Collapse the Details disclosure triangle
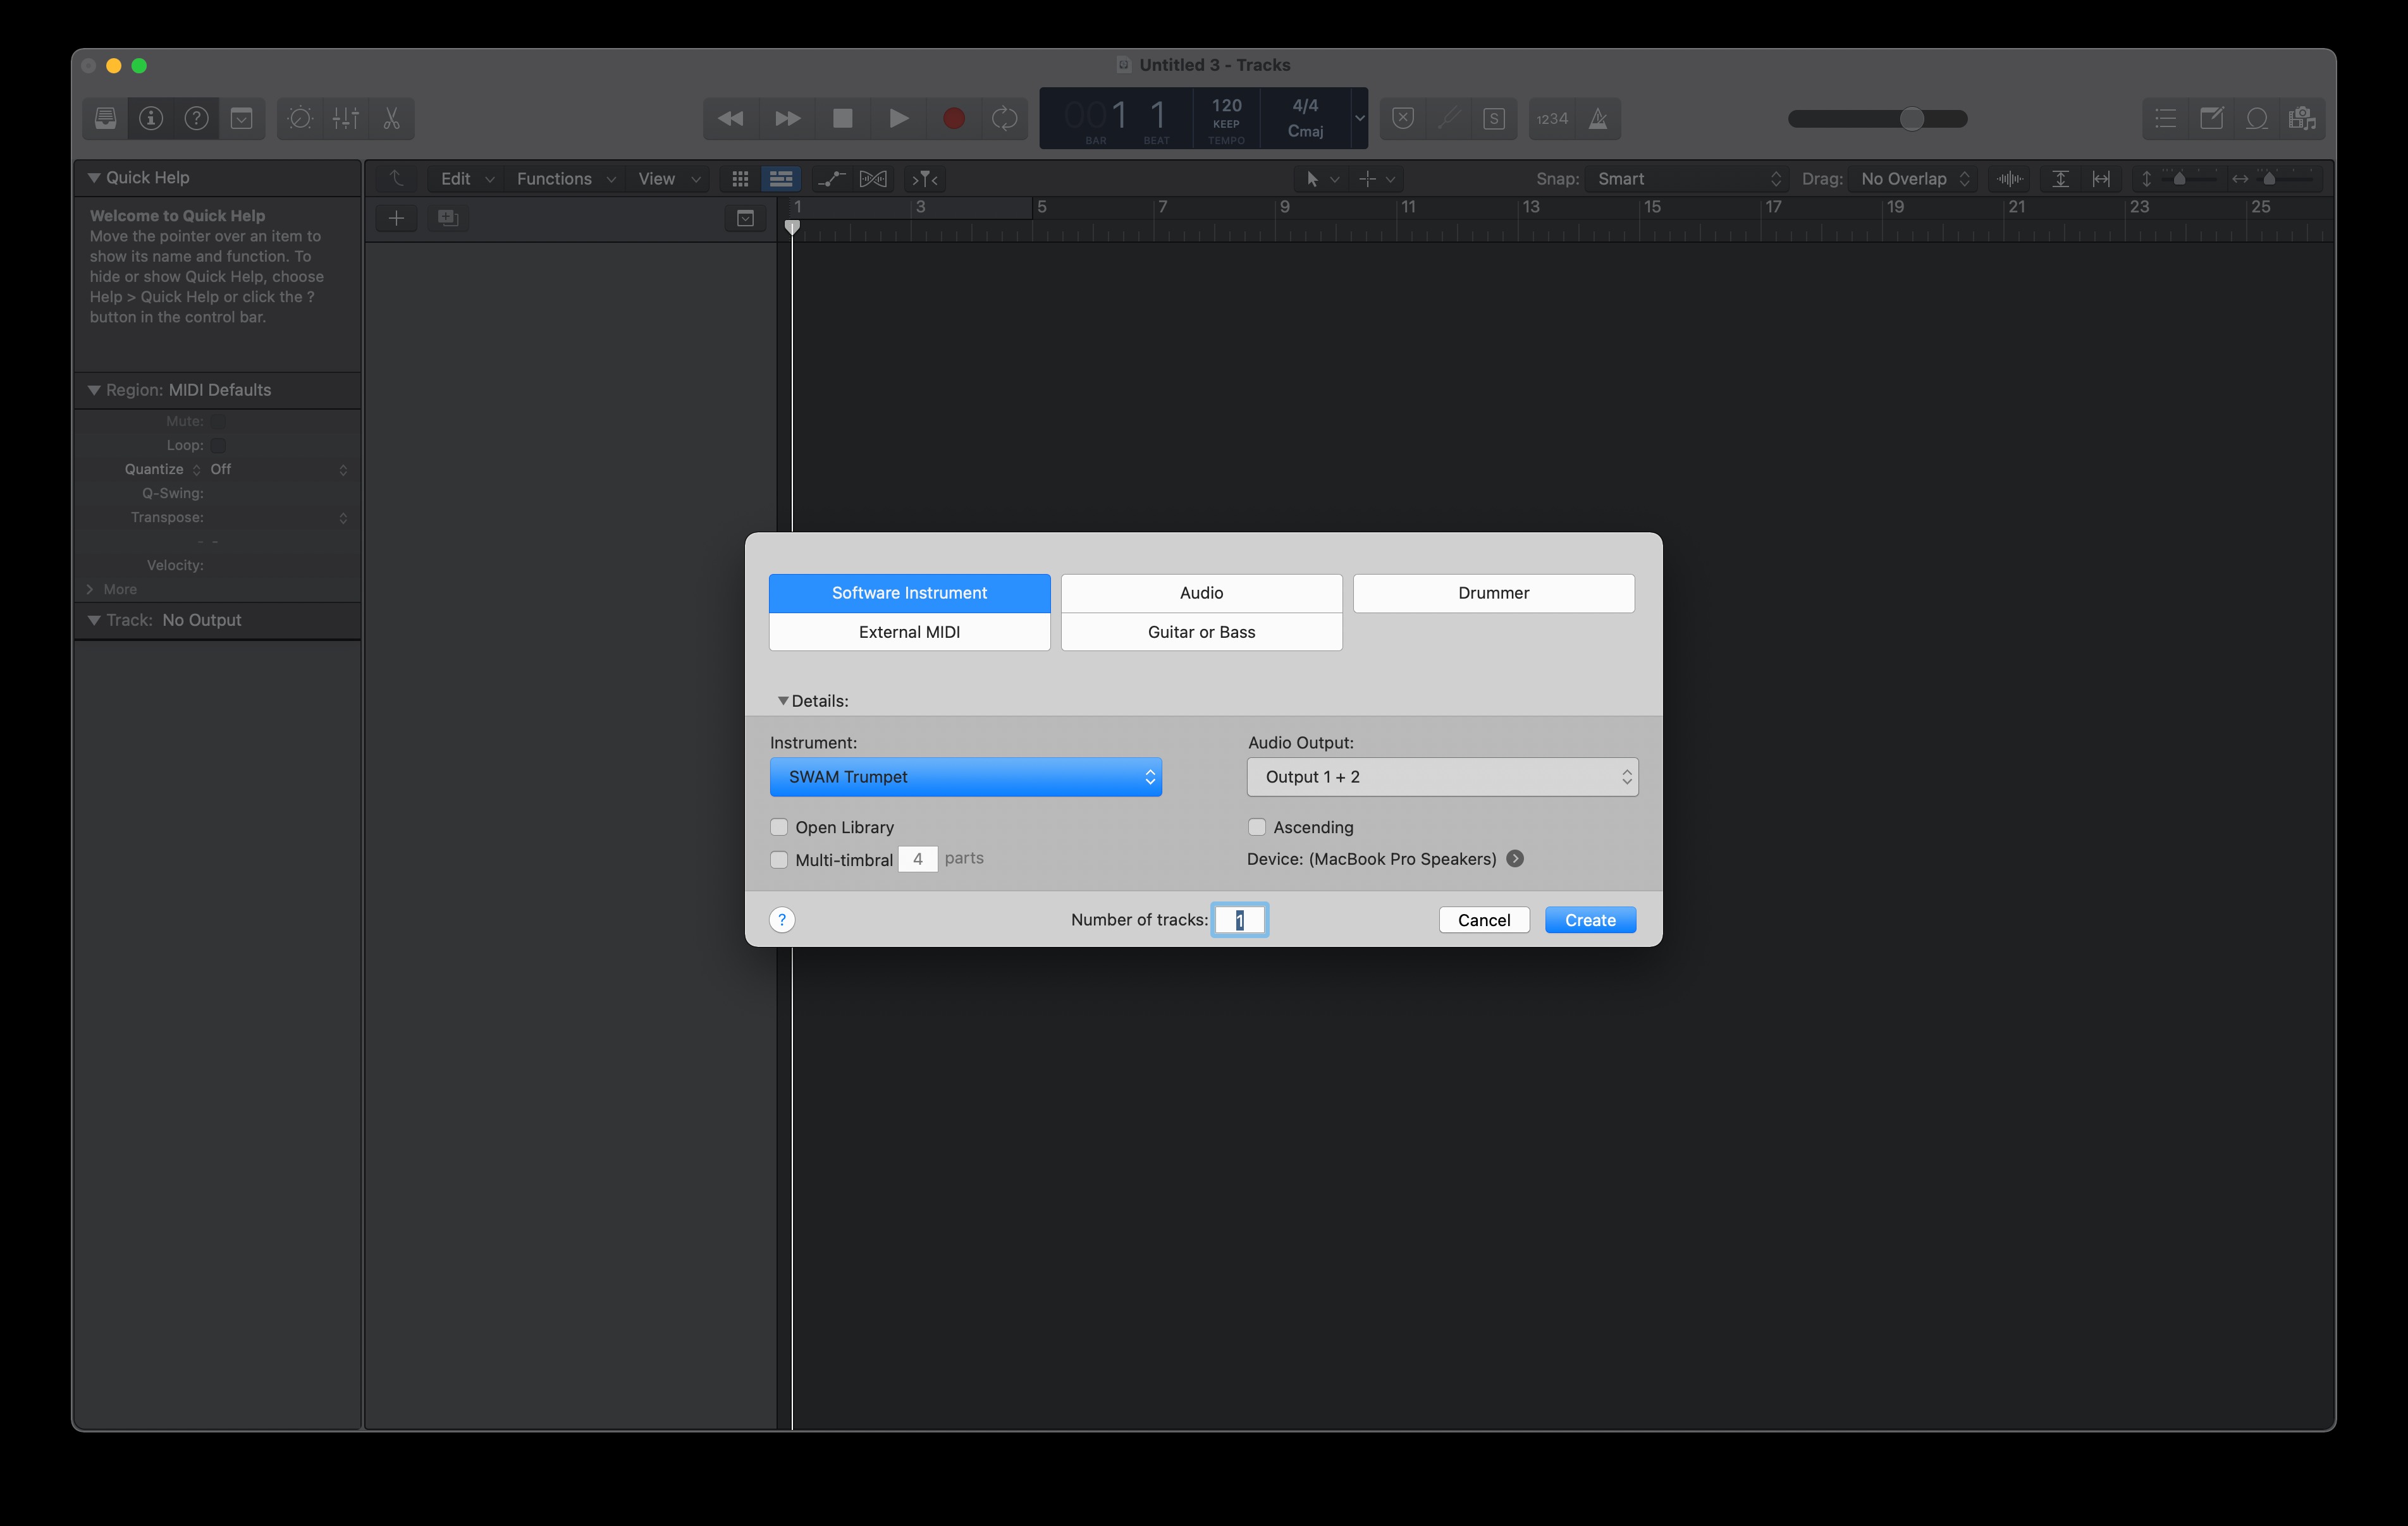The height and width of the screenshot is (1526, 2408). click(x=783, y=701)
